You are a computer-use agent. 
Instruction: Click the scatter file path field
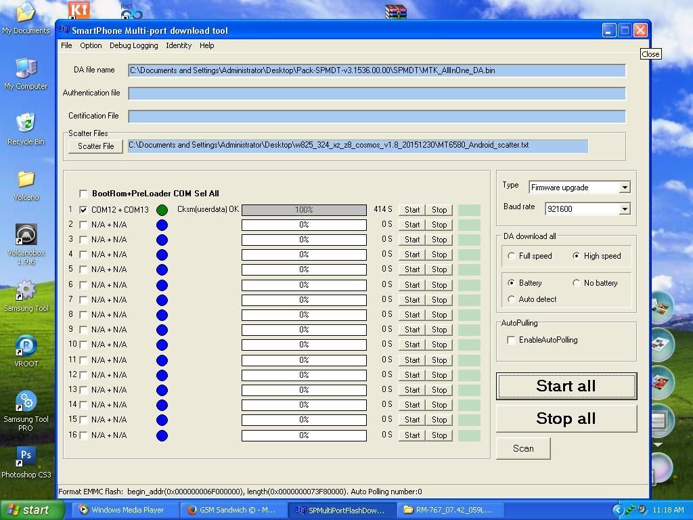click(x=358, y=146)
